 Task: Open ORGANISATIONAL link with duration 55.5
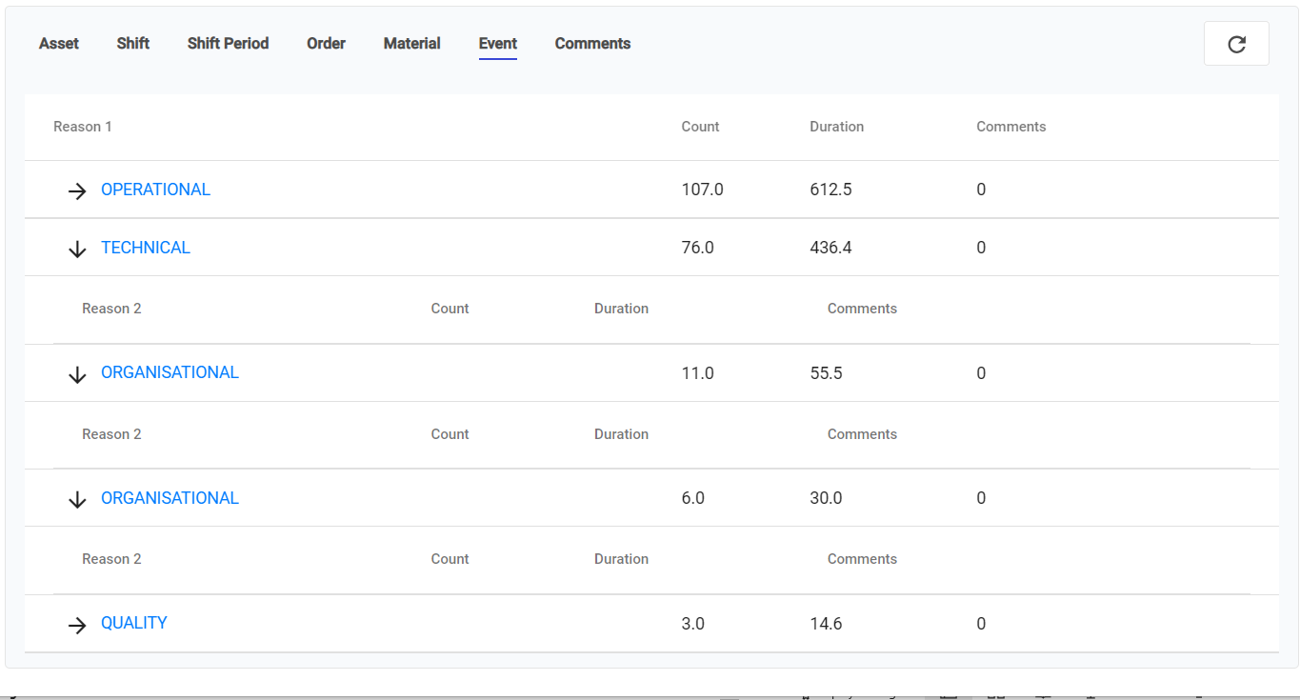[170, 372]
